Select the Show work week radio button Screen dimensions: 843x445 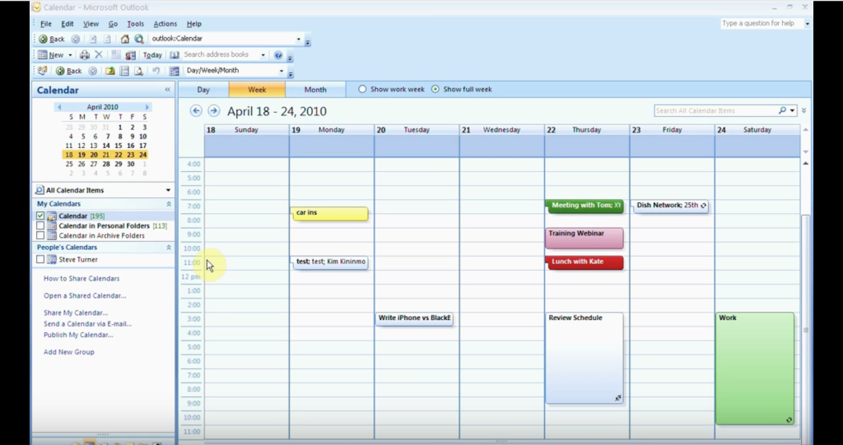tap(362, 89)
